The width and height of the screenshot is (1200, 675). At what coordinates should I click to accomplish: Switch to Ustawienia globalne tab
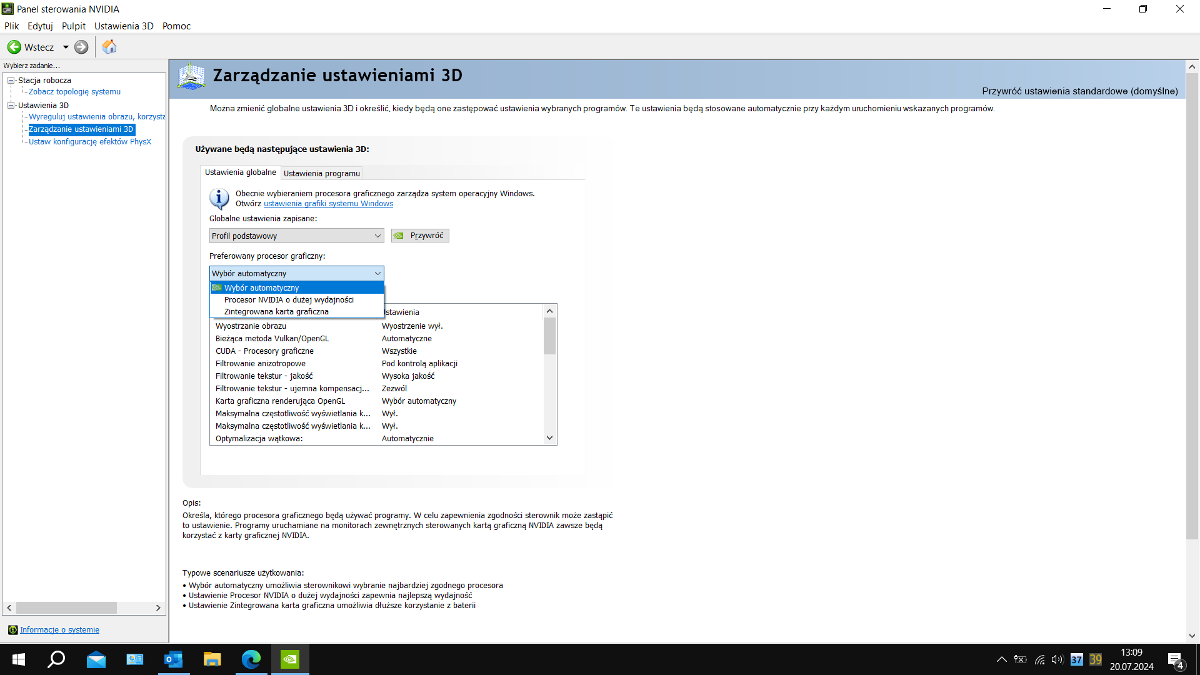coord(241,172)
